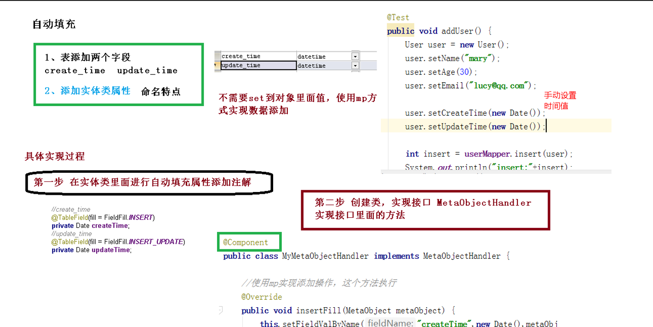Click the 自动填充 heading
653x327 pixels.
tap(54, 24)
